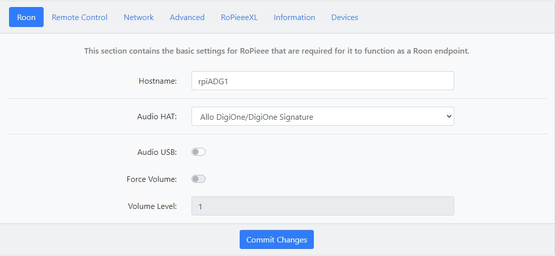Switch to the Devices tab
The height and width of the screenshot is (256, 555).
pyautogui.click(x=345, y=17)
